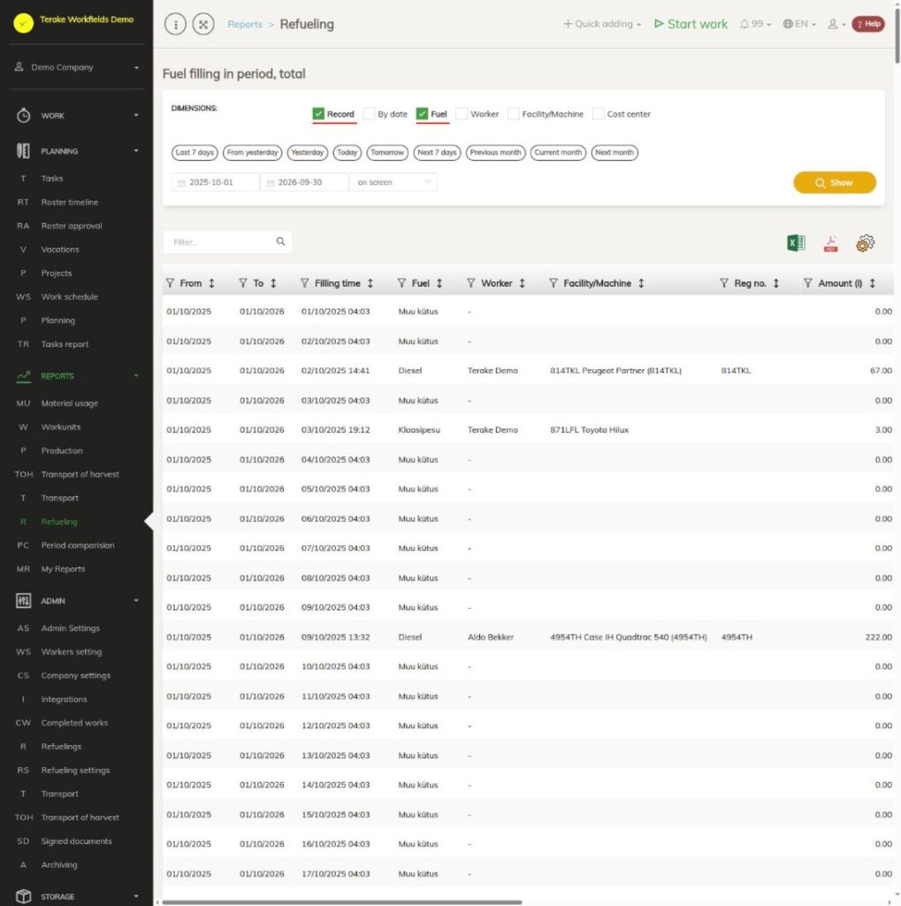This screenshot has width=901, height=906.
Task: Enable the By date dimension
Action: pos(369,114)
